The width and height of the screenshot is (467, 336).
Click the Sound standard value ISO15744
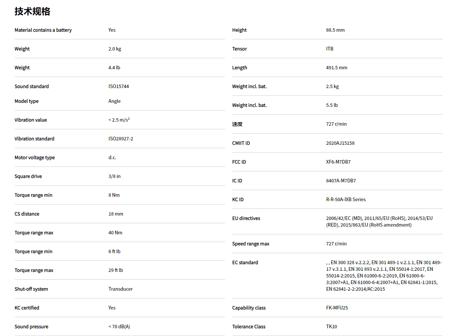point(118,86)
